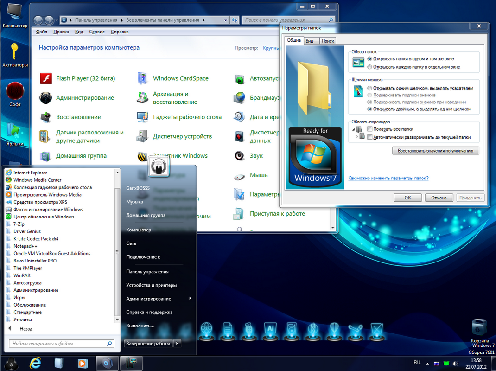Check 'Автоматически разворачивать до текущей папки'

click(369, 137)
